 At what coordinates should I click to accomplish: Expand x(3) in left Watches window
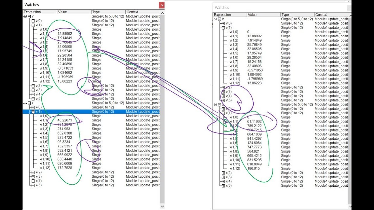pyautogui.click(x=33, y=177)
